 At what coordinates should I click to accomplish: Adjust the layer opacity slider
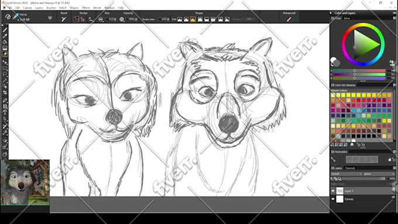[x=363, y=178]
